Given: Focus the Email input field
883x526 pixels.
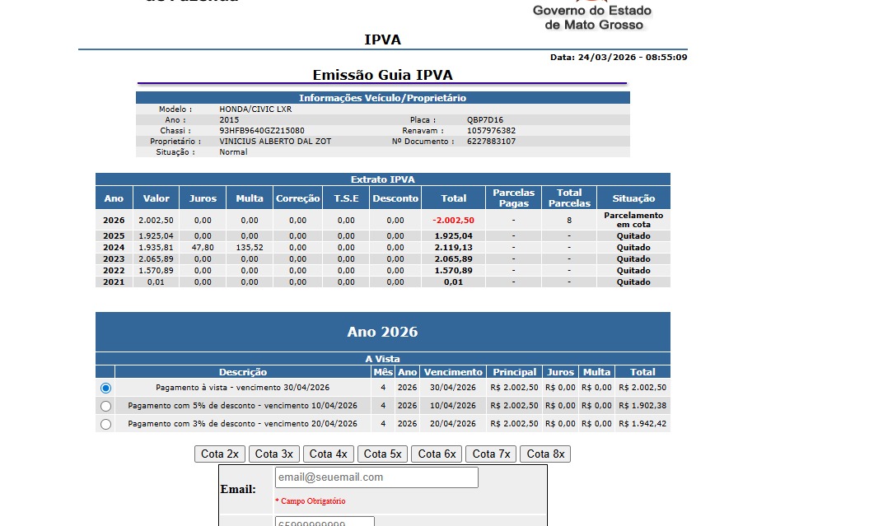Looking at the screenshot, I should pyautogui.click(x=376, y=477).
